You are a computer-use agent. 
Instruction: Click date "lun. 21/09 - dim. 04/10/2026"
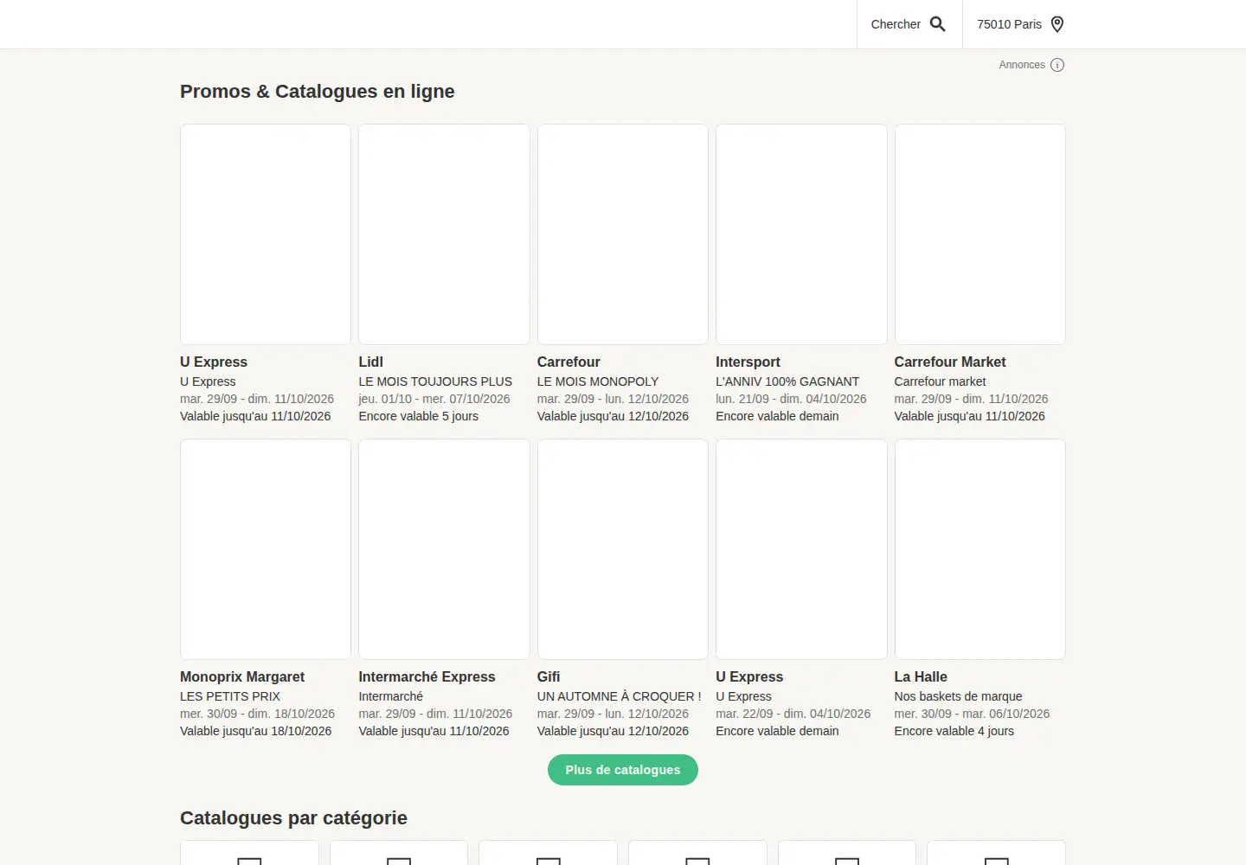791,399
